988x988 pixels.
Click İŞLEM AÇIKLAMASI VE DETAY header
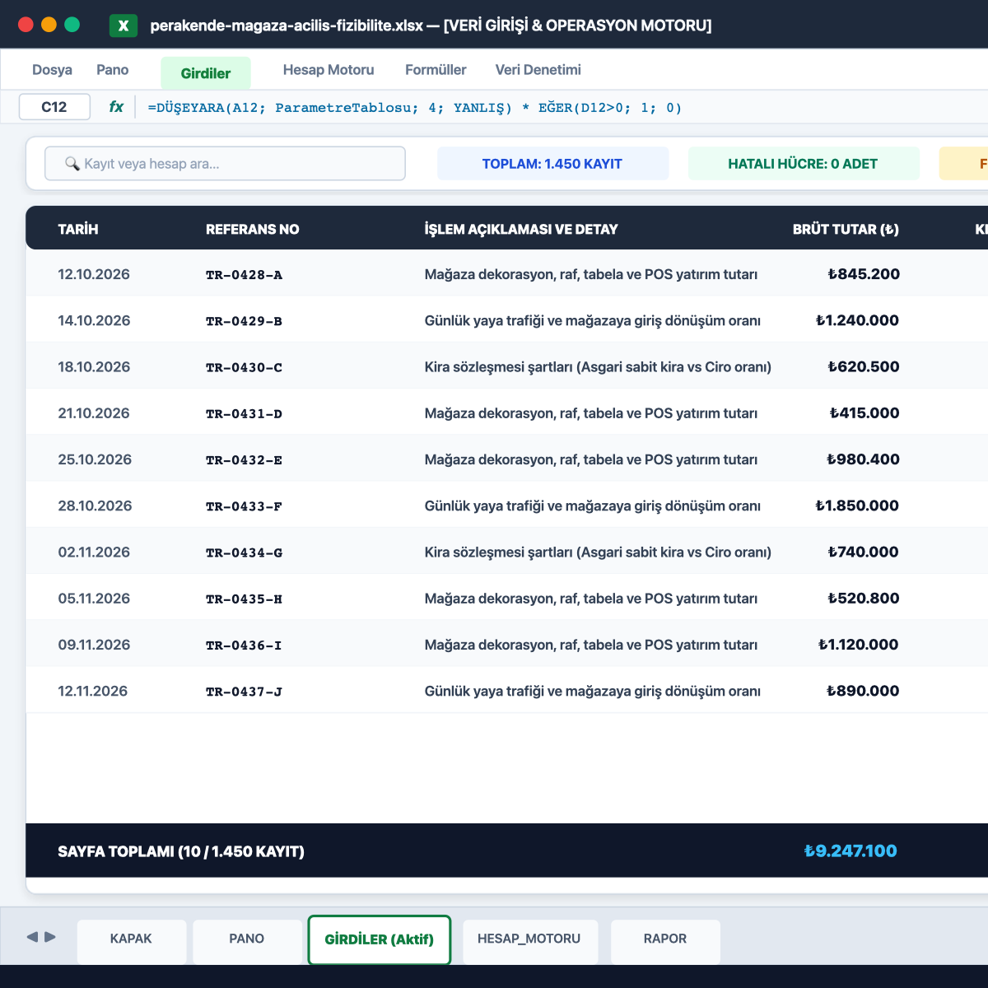(521, 229)
